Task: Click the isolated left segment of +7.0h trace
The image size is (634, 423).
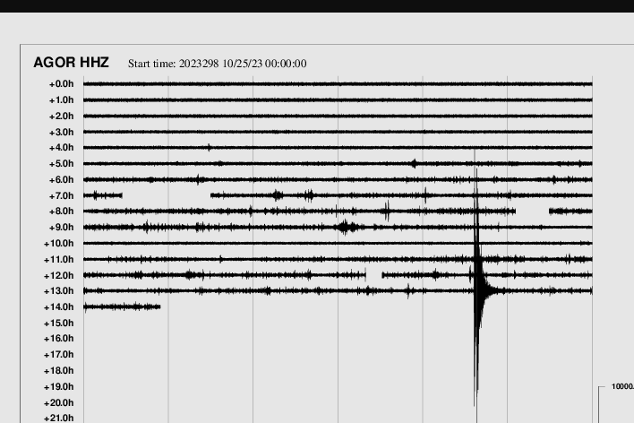Action: (x=102, y=195)
